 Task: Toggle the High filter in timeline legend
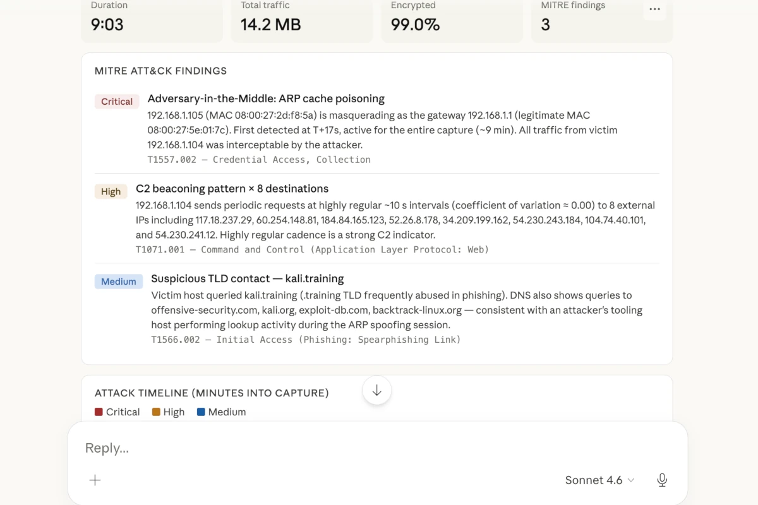tap(168, 412)
